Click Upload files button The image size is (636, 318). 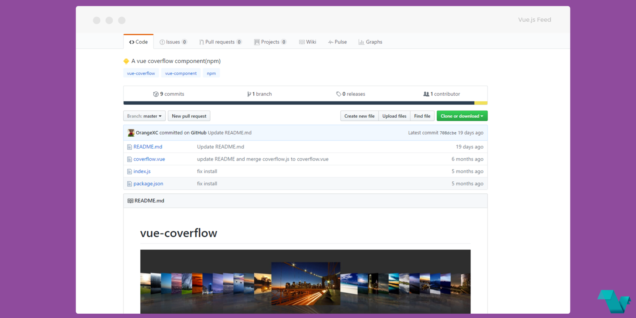point(394,116)
